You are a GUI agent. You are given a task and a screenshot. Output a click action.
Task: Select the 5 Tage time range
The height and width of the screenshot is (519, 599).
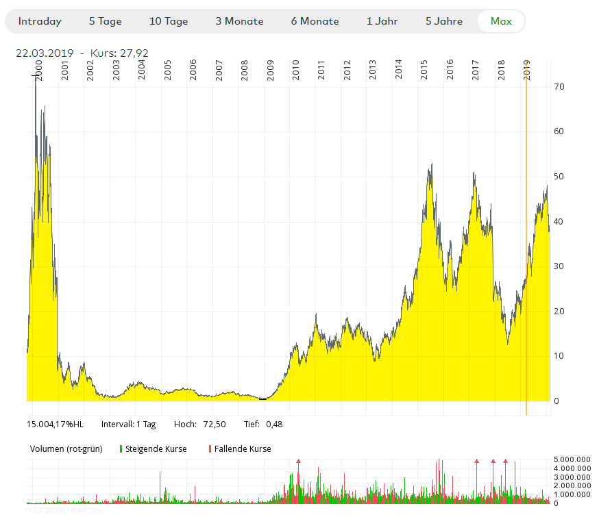(105, 21)
